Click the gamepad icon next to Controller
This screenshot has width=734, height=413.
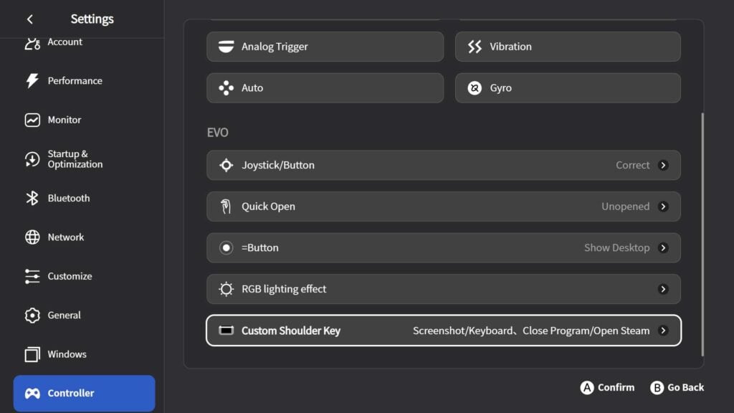tap(32, 393)
